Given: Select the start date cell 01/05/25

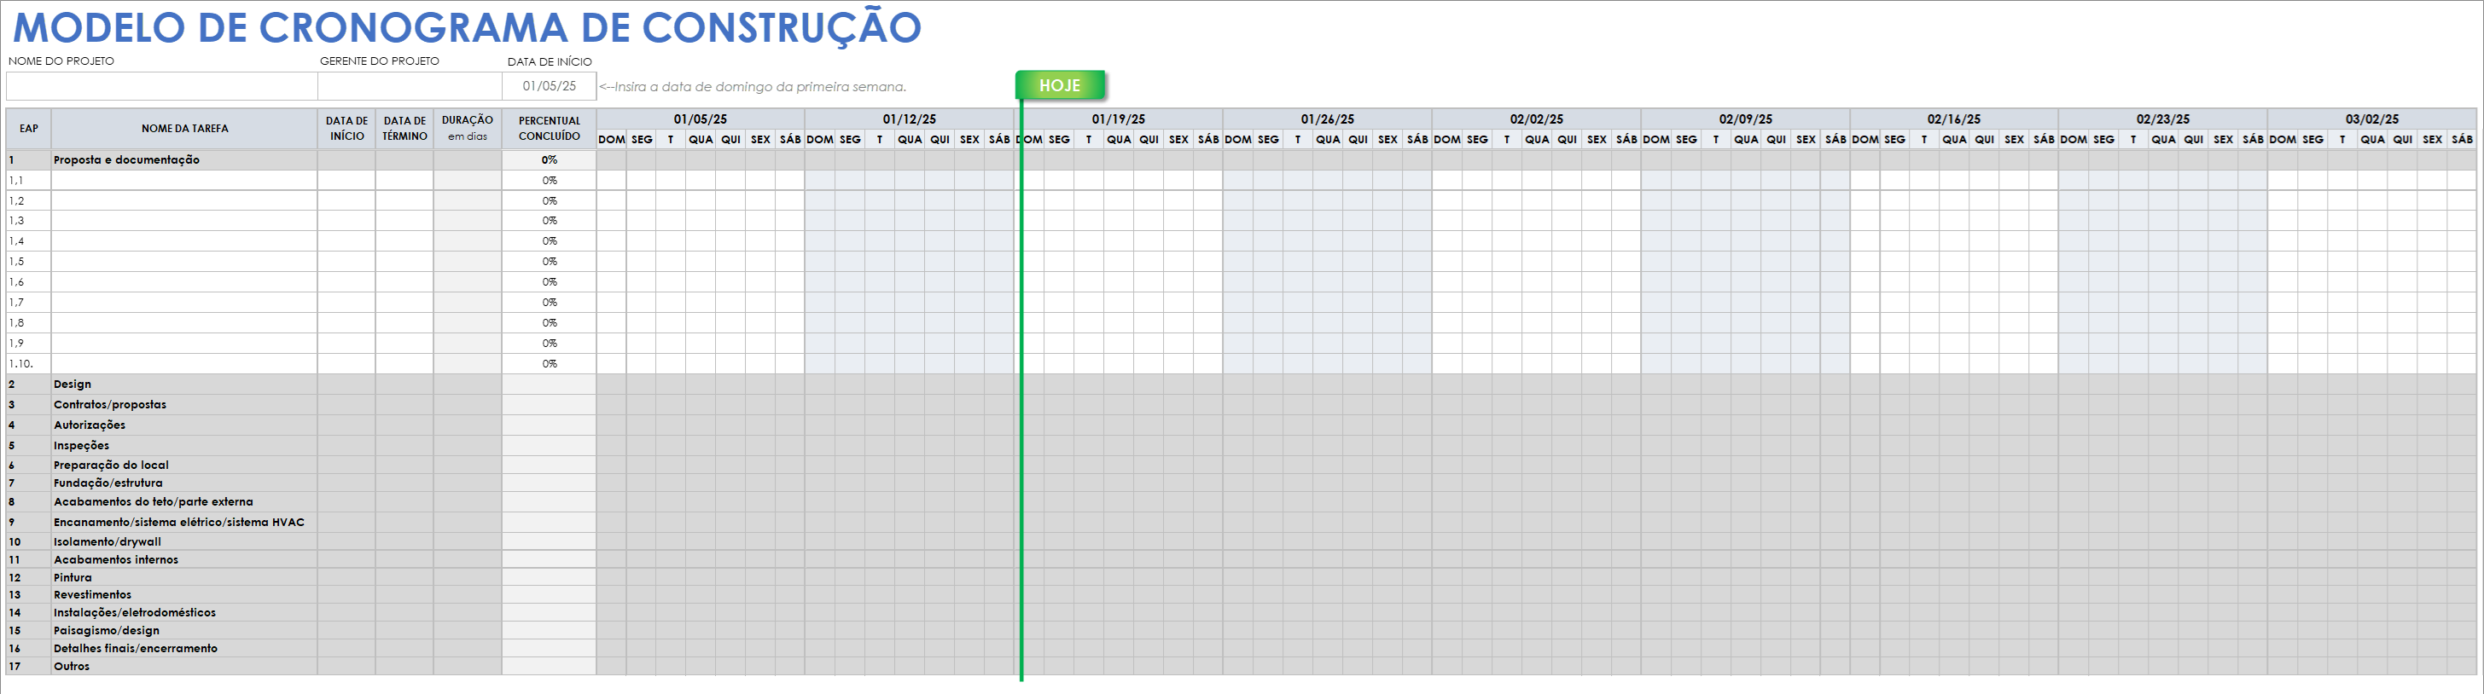Looking at the screenshot, I should pyautogui.click(x=549, y=86).
